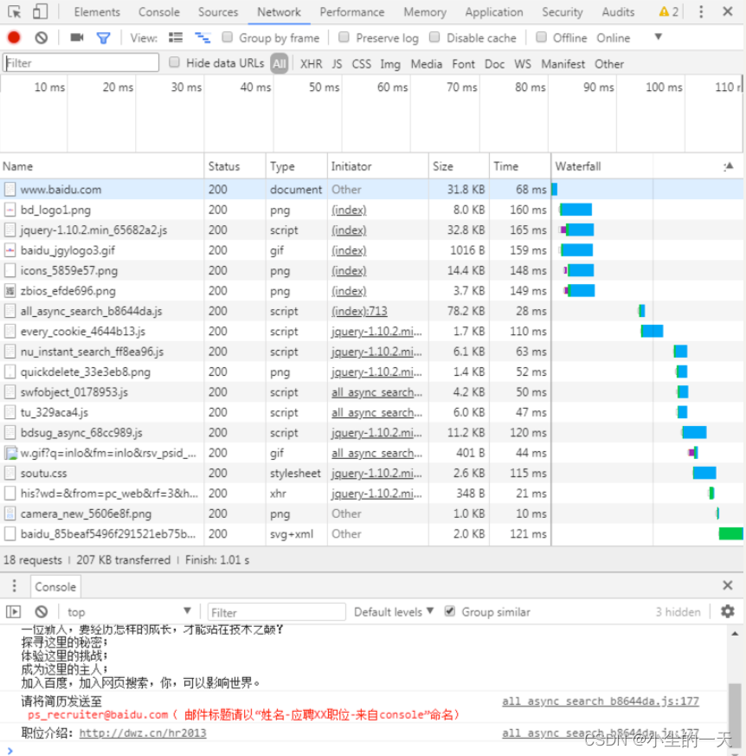Click the w.gif request image icon

click(x=10, y=453)
